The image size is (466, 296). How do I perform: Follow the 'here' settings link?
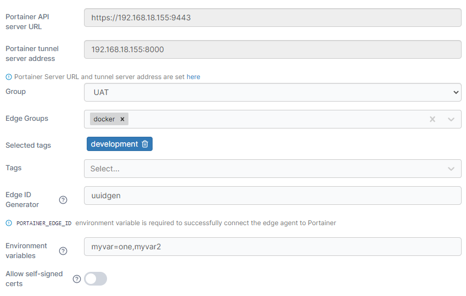point(193,77)
